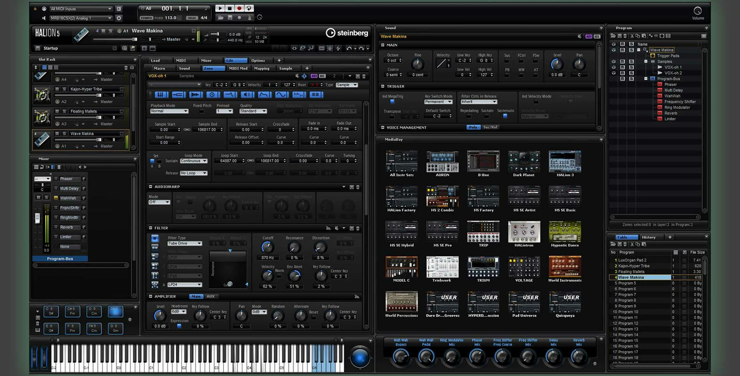Open the Key Switch Mode Permanent dropdown
The height and width of the screenshot is (376, 740).
pyautogui.click(x=438, y=102)
